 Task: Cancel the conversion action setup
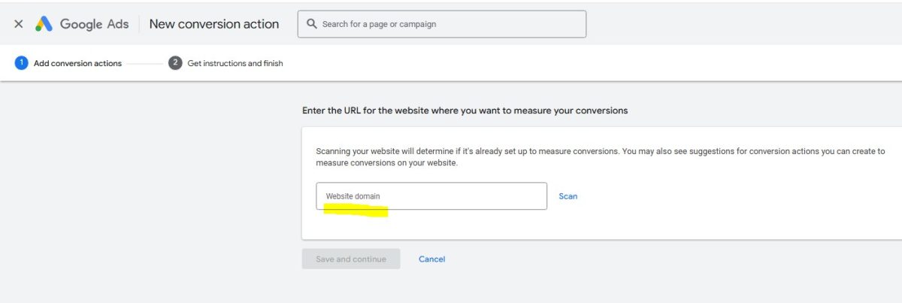(x=432, y=259)
